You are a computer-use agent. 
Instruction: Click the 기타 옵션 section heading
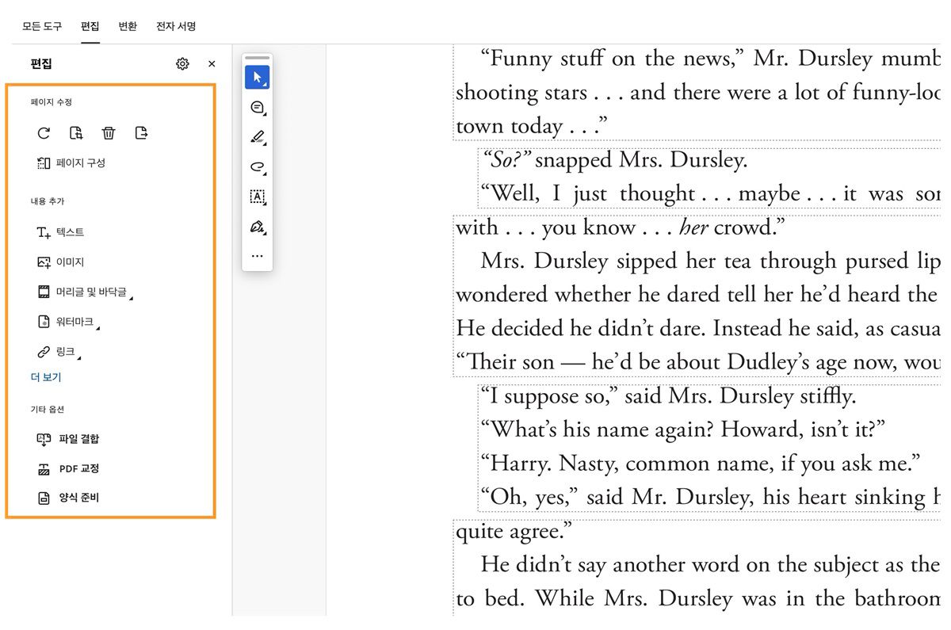click(48, 410)
